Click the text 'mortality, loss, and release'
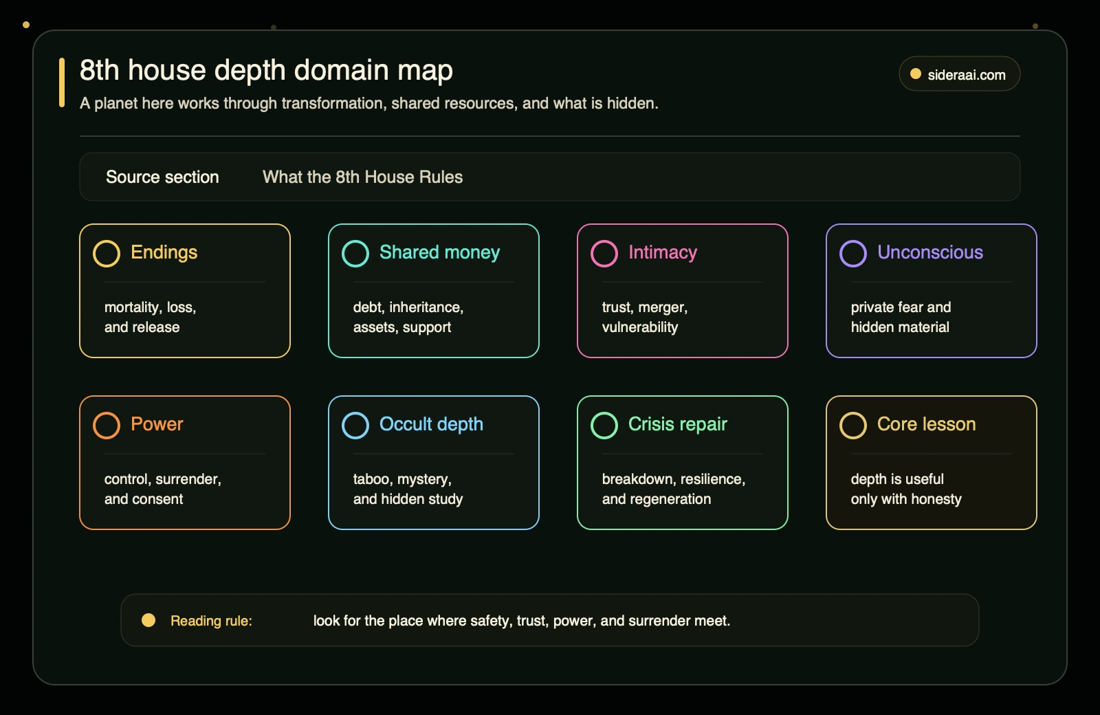Screen dimensions: 1100x715 pos(151,317)
